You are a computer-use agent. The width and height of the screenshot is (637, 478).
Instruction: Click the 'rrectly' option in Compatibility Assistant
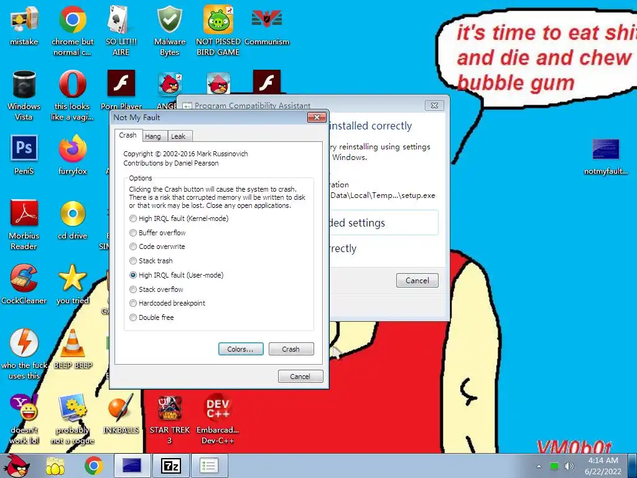pyautogui.click(x=343, y=248)
